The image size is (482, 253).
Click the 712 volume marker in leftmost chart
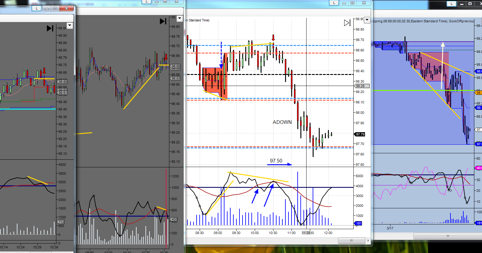coord(61,222)
